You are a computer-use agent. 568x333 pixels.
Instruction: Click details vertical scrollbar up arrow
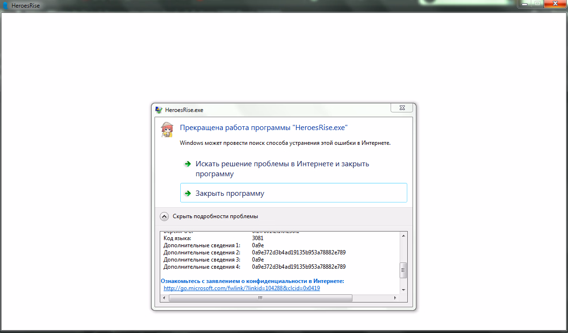coord(403,236)
